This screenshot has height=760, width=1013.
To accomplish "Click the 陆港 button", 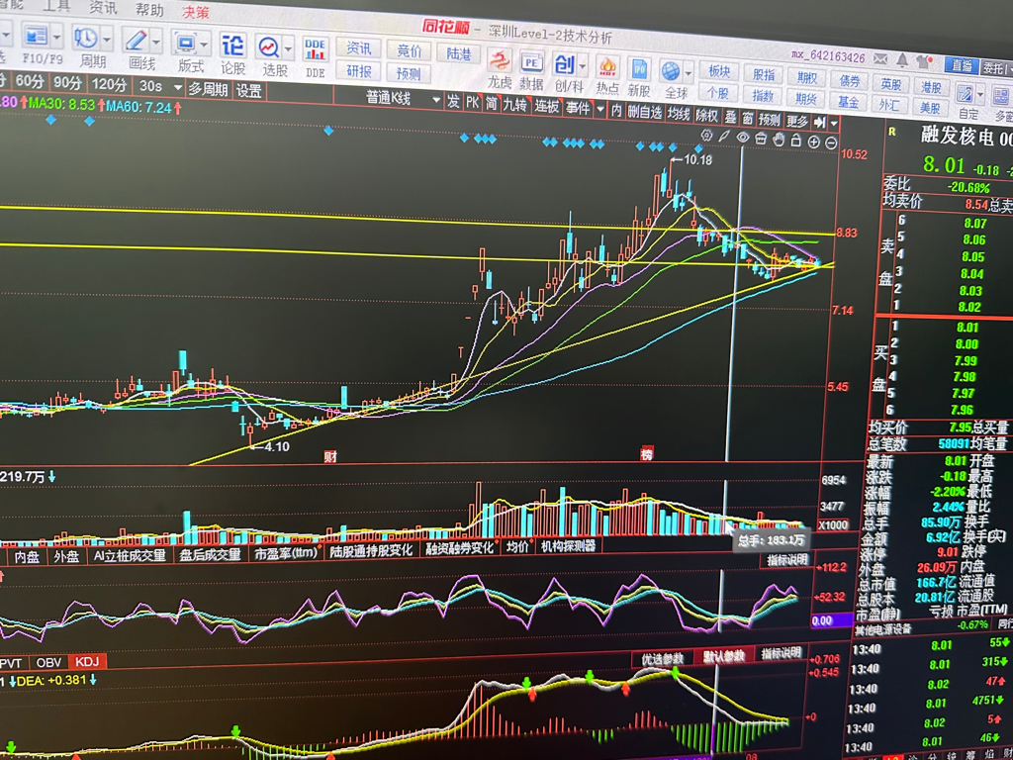I will [458, 53].
